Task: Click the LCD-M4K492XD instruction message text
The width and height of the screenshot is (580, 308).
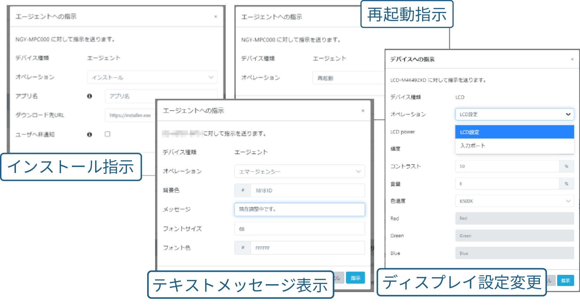Action: point(438,80)
